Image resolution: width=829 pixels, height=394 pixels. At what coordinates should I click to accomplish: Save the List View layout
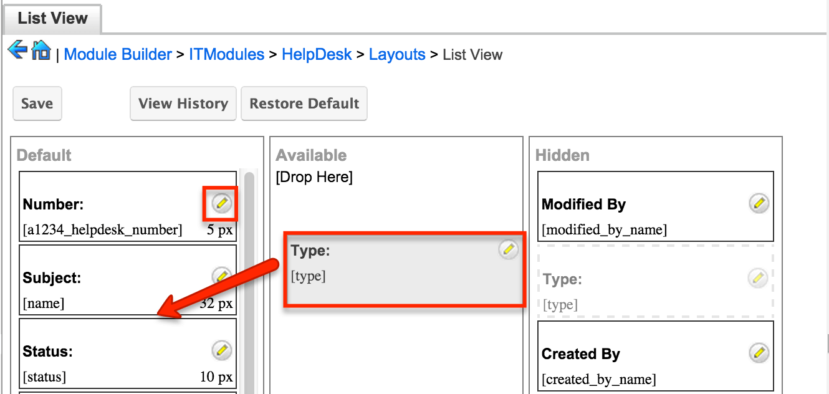(37, 103)
